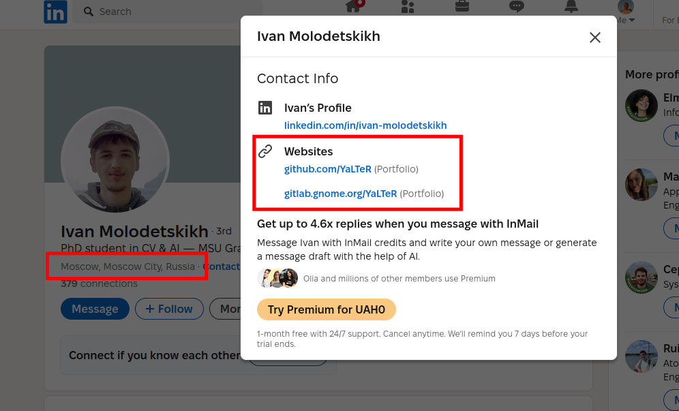
Task: Close the Contact Info dialog
Action: point(595,37)
